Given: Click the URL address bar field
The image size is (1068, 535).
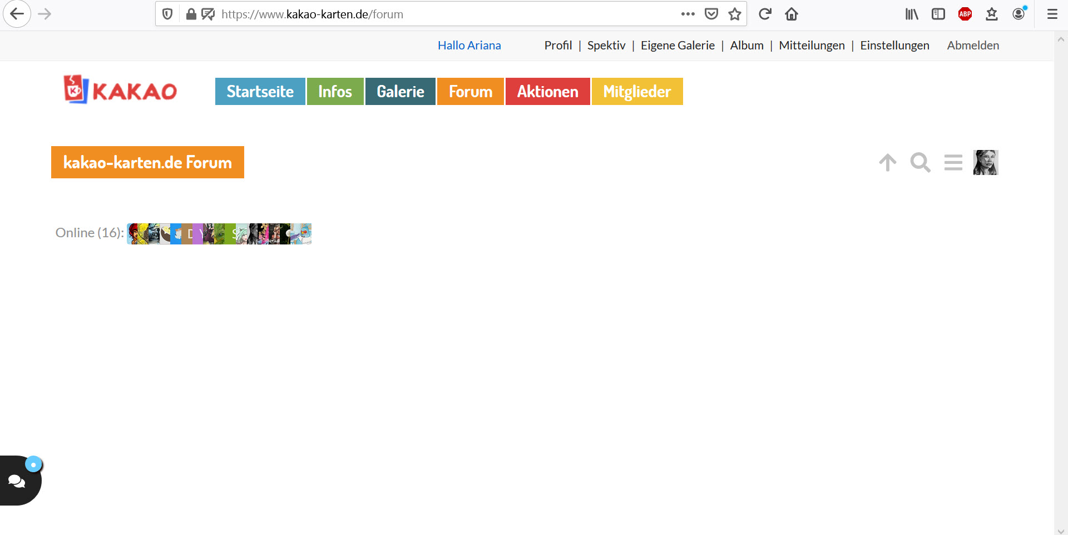Looking at the screenshot, I should (x=445, y=14).
